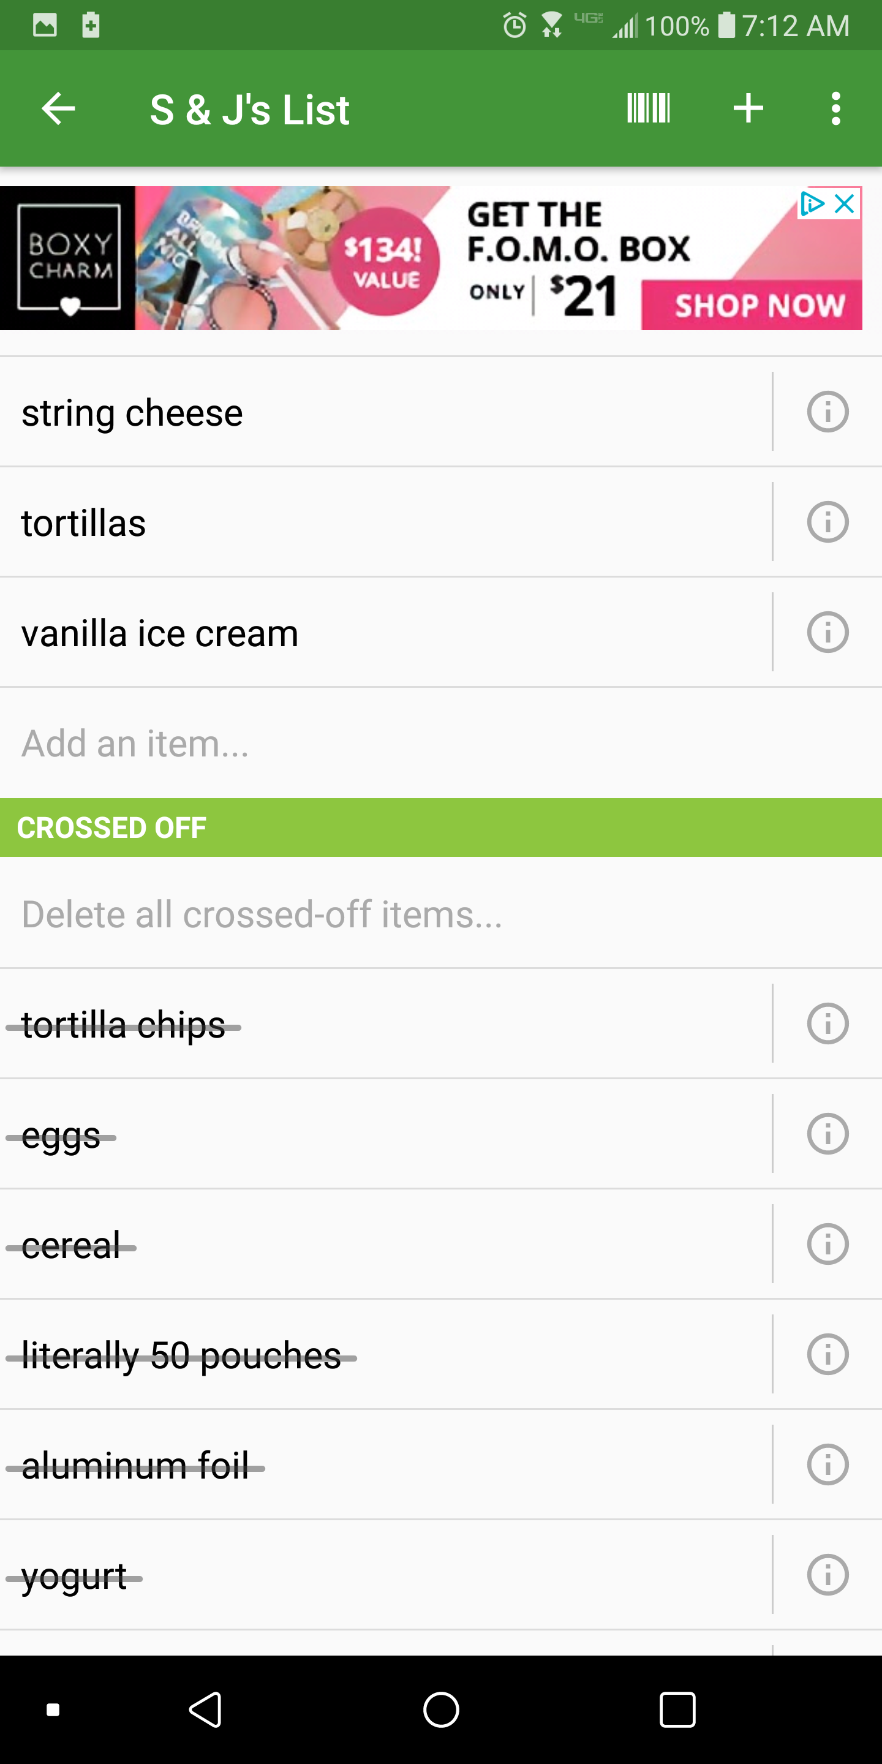
Task: Open Android recent apps button
Action: [677, 1710]
